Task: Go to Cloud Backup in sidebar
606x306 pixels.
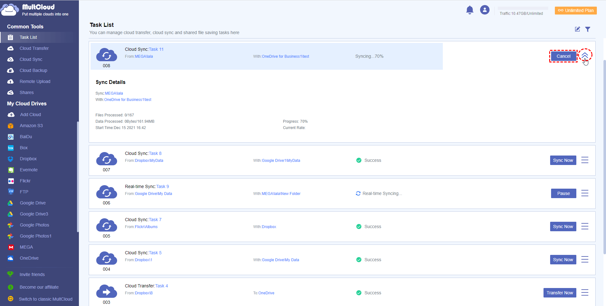Action: coord(33,70)
